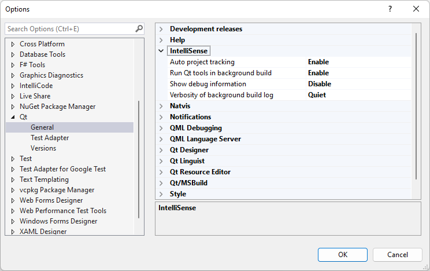The height and width of the screenshot is (271, 430).
Task: Expand the Qt/MSBuild chevron
Action: (x=161, y=183)
